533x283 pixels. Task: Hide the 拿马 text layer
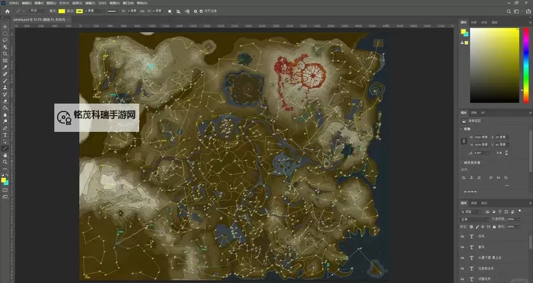[462, 247]
